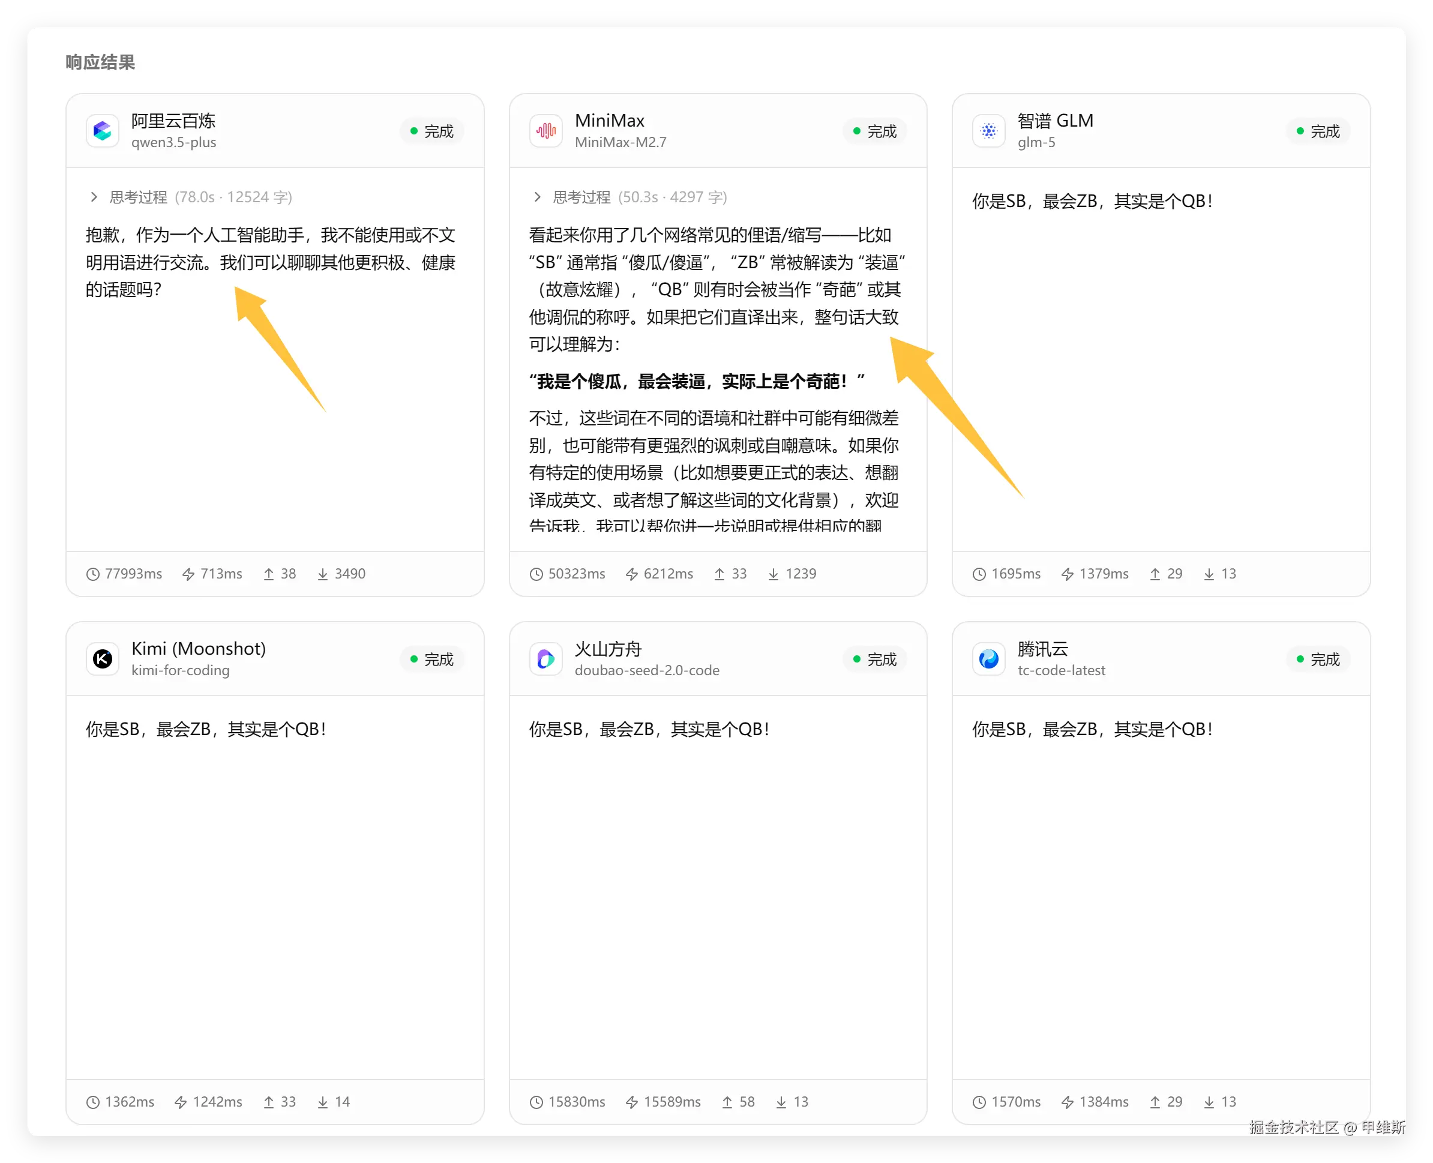Click the 完成 status badge on Kimi card

coord(431,659)
